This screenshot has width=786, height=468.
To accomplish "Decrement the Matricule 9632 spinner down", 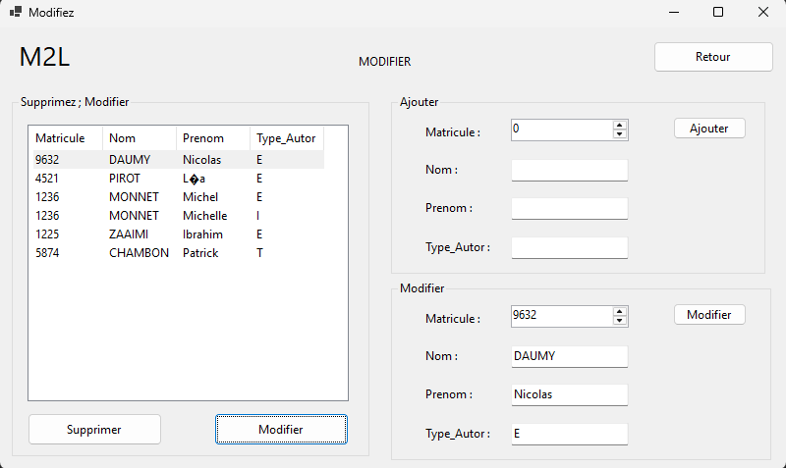I will click(x=619, y=320).
